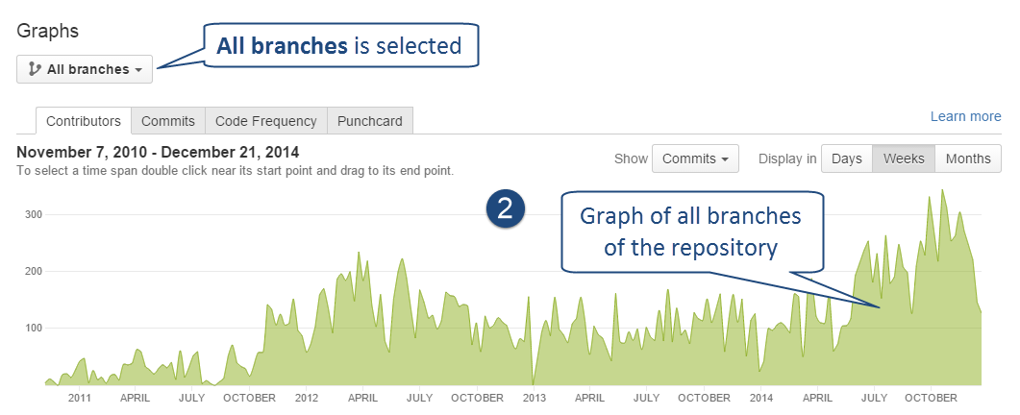Display the graph in Days
The image size is (1020, 415).
coord(846,159)
